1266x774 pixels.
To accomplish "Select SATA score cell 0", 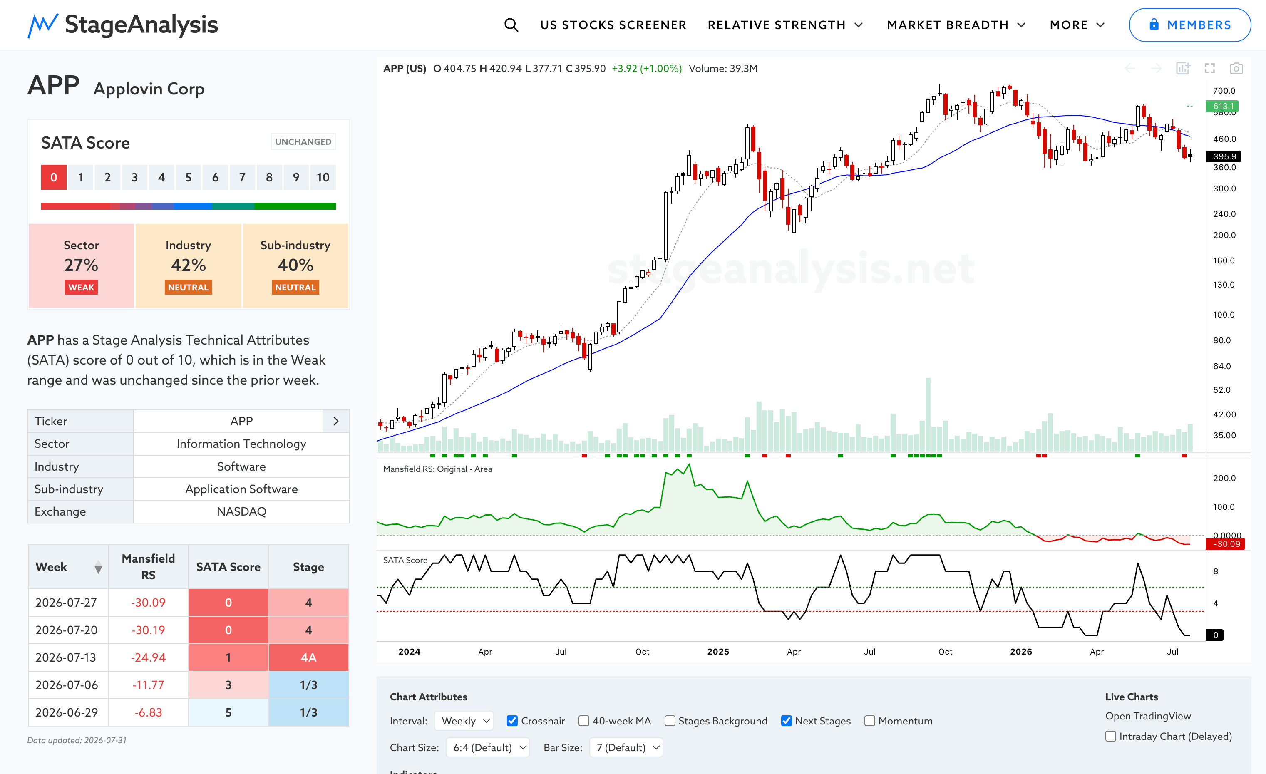I will [54, 177].
